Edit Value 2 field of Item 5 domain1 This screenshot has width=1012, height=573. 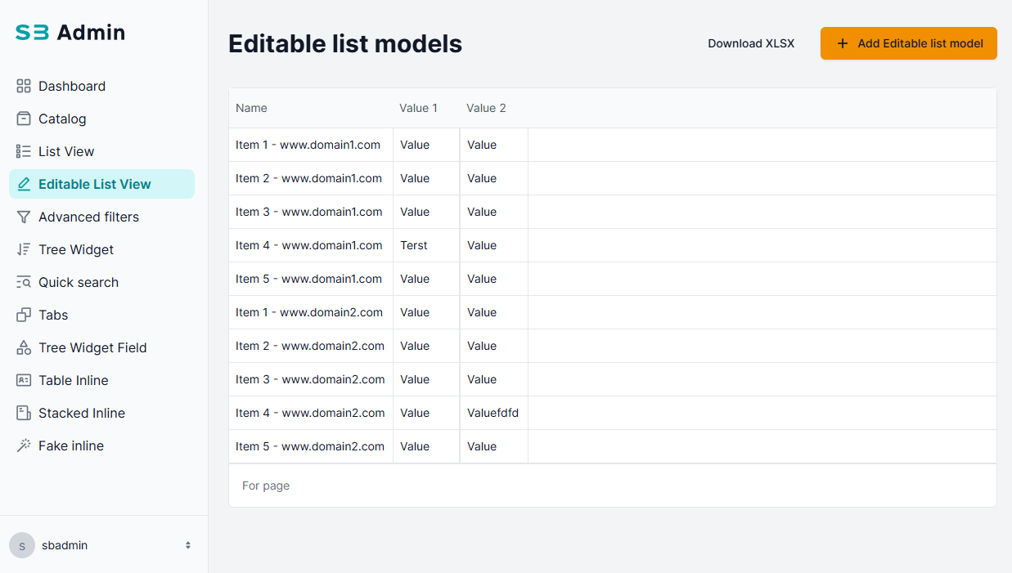(494, 279)
